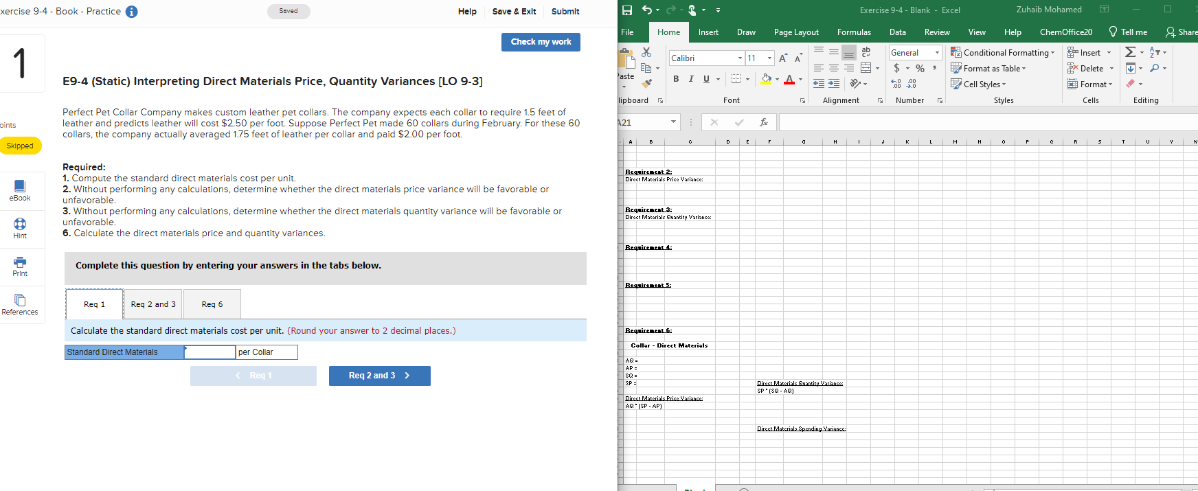Decrease font size with the small A icon

(798, 58)
